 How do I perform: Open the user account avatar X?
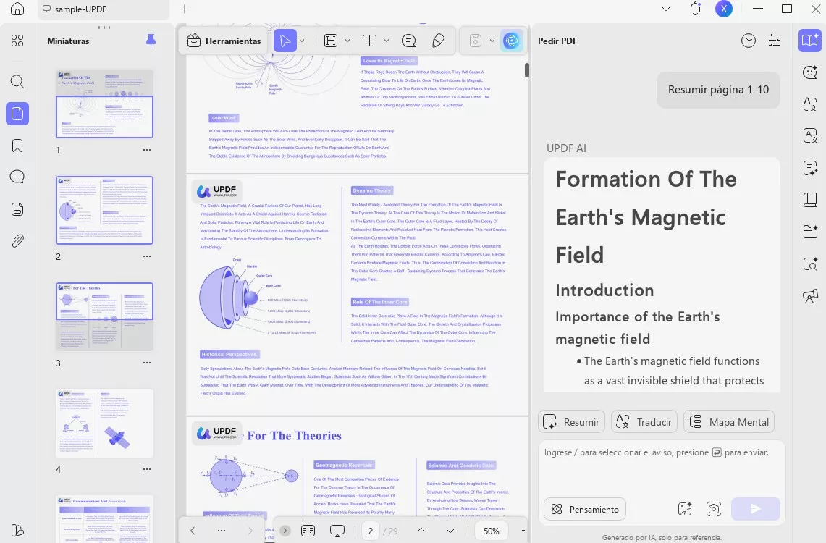[724, 9]
